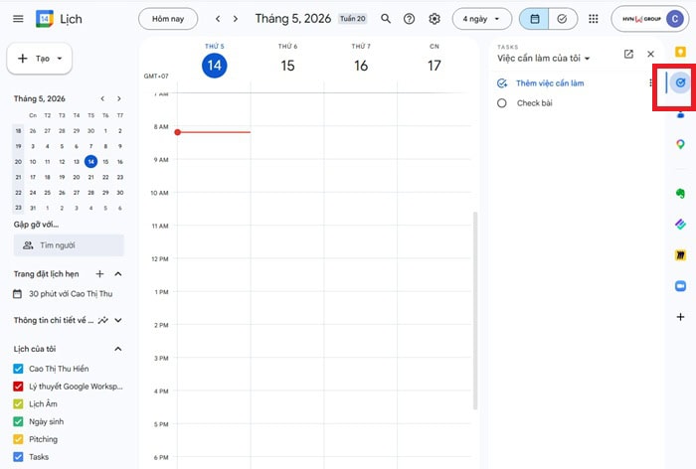Select day 14 in mini calendar
The image size is (696, 469).
click(x=91, y=162)
